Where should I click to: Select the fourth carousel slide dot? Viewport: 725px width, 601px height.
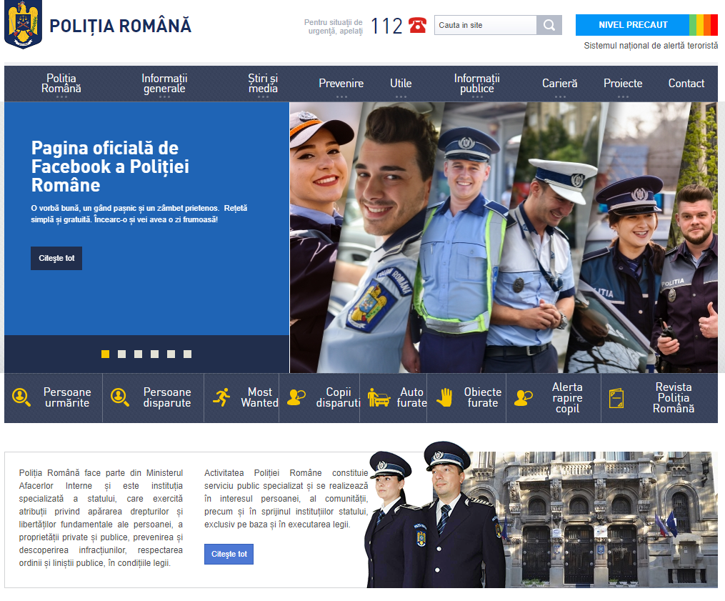coord(154,354)
